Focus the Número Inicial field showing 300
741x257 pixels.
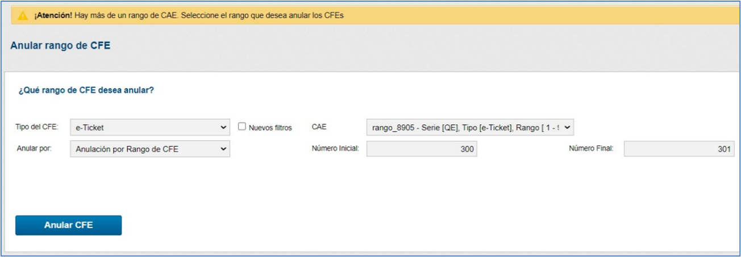pos(421,149)
